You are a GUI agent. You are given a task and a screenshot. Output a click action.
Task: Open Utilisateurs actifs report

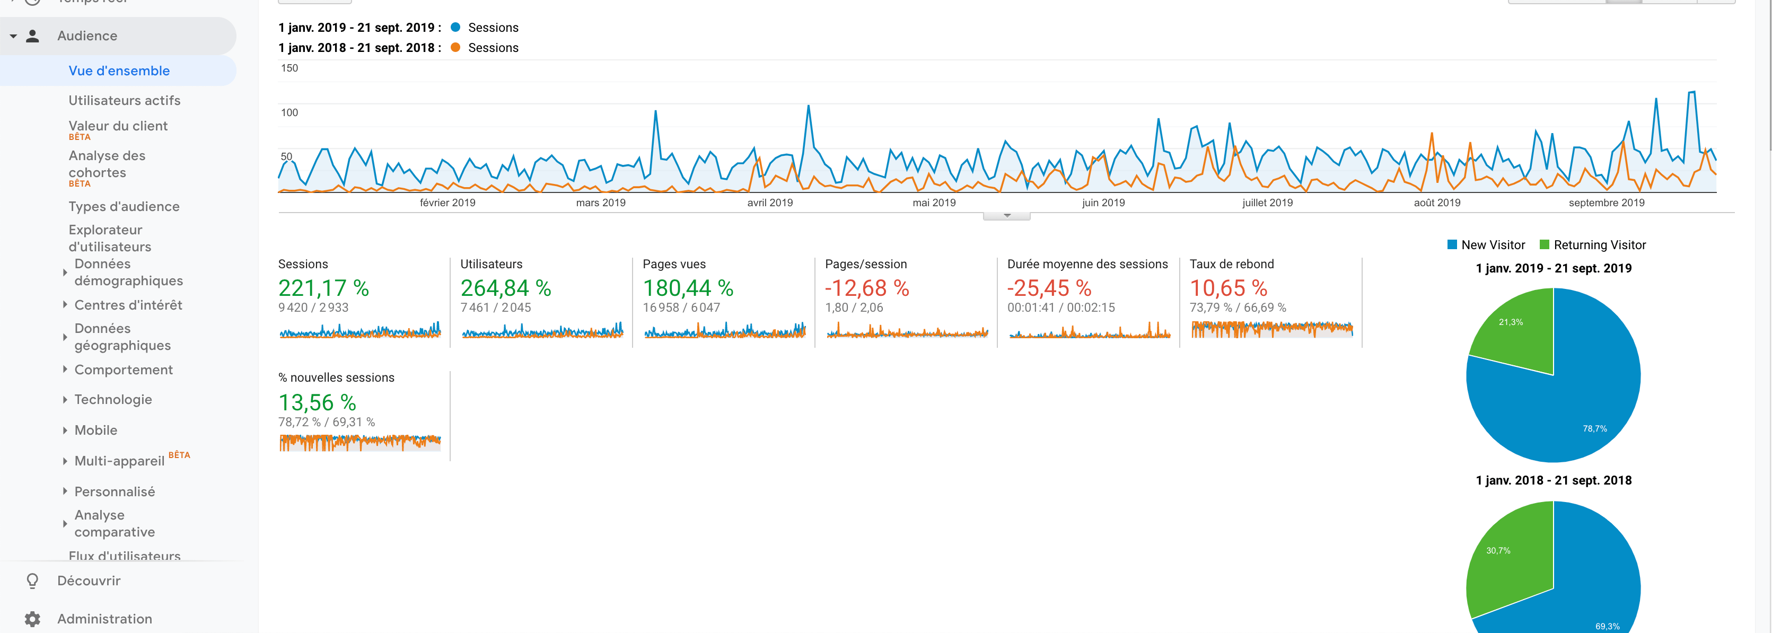click(x=125, y=100)
